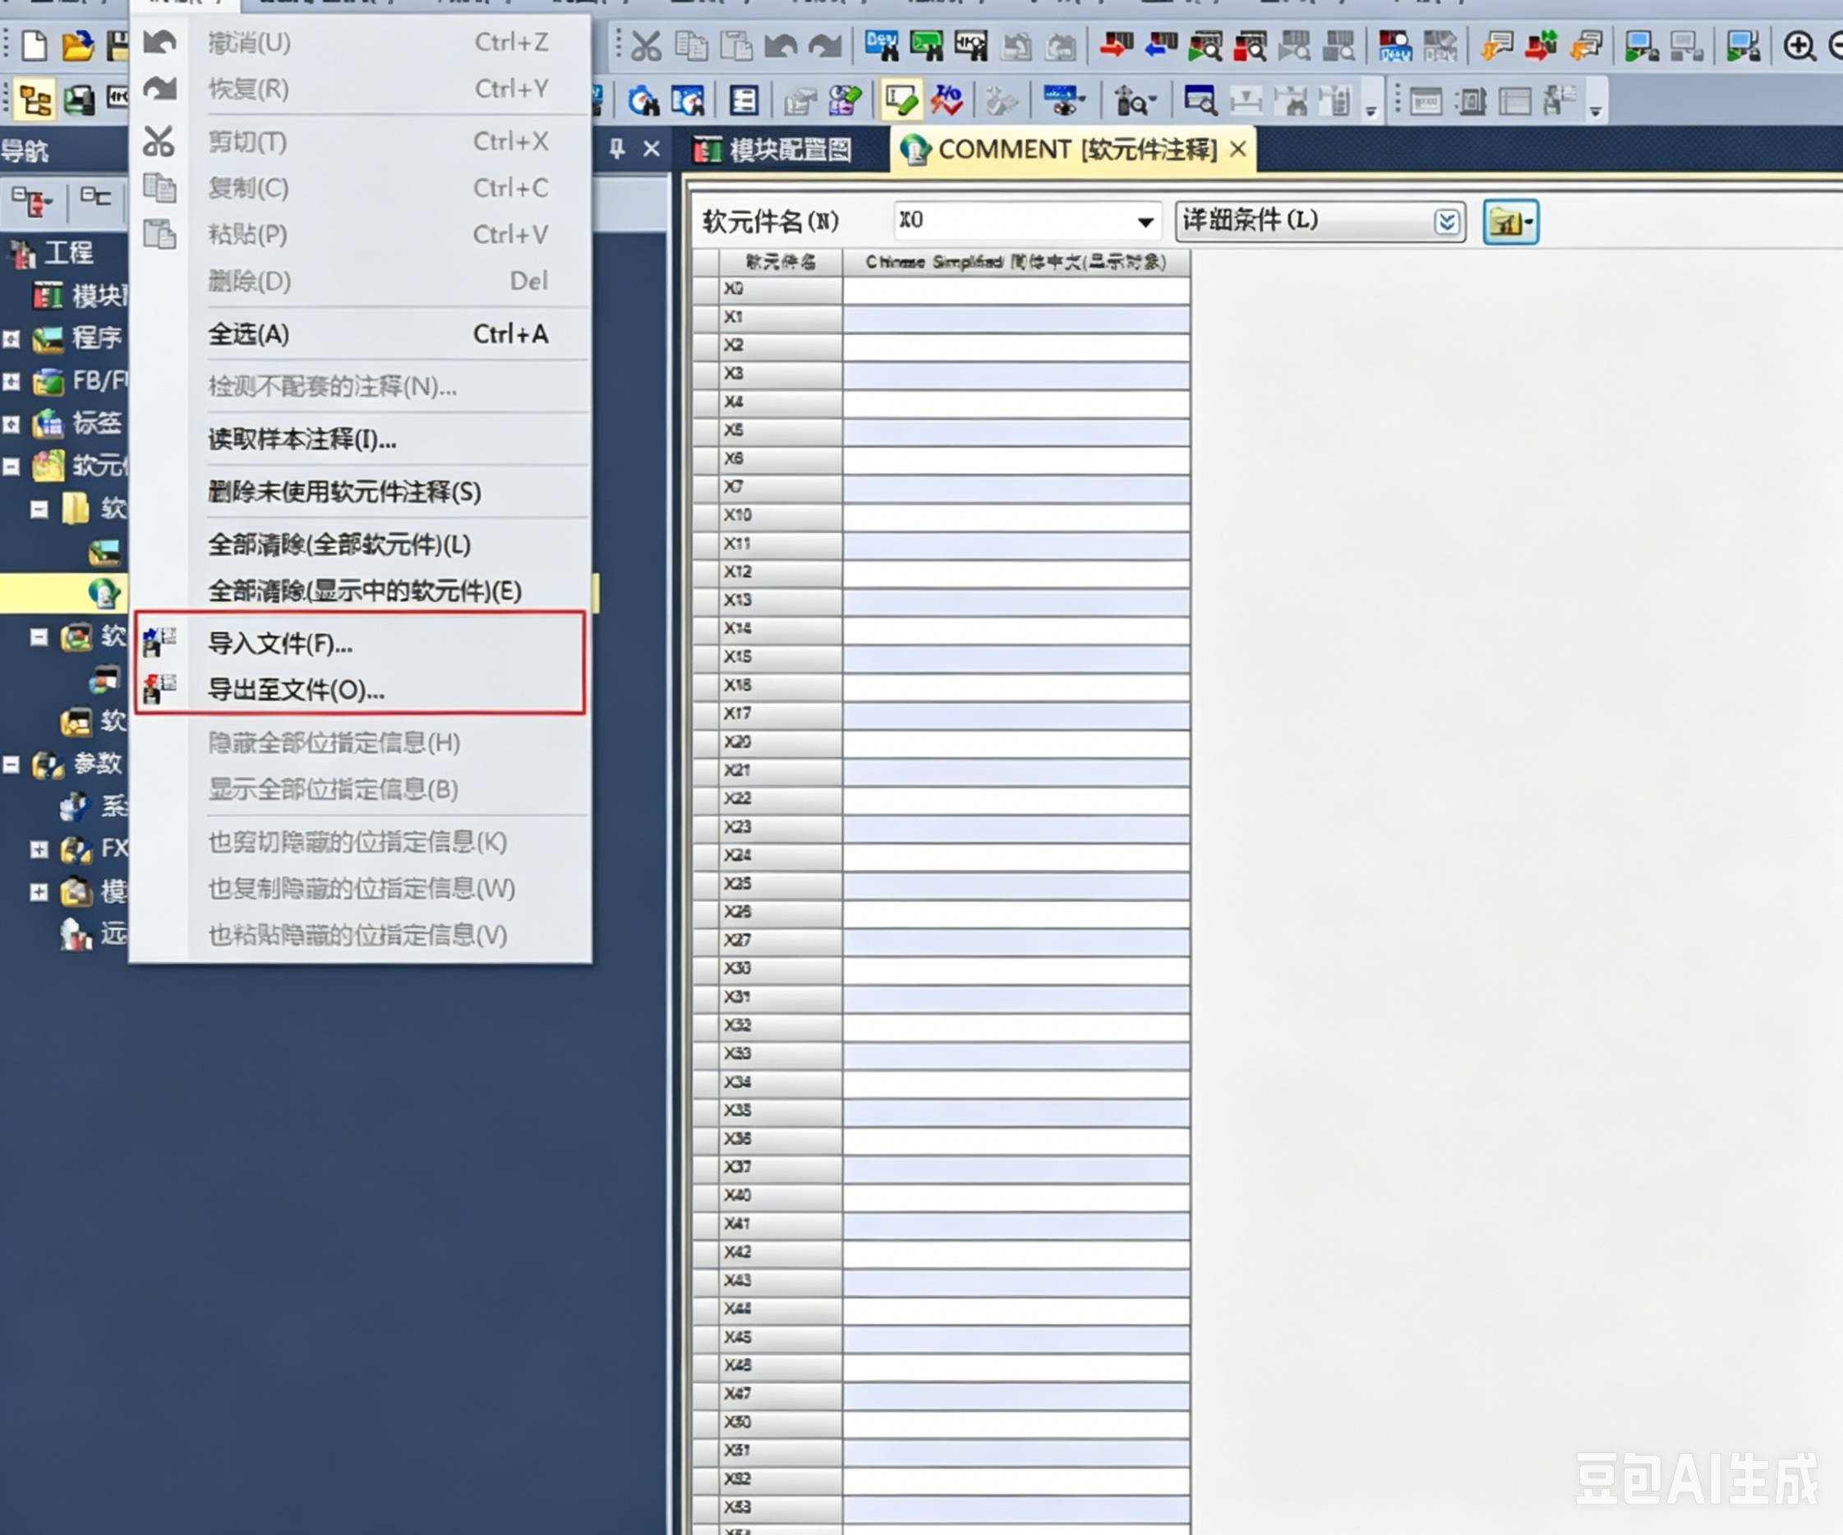
Task: Select the highlighted COMMENT node in tree
Action: (x=104, y=594)
